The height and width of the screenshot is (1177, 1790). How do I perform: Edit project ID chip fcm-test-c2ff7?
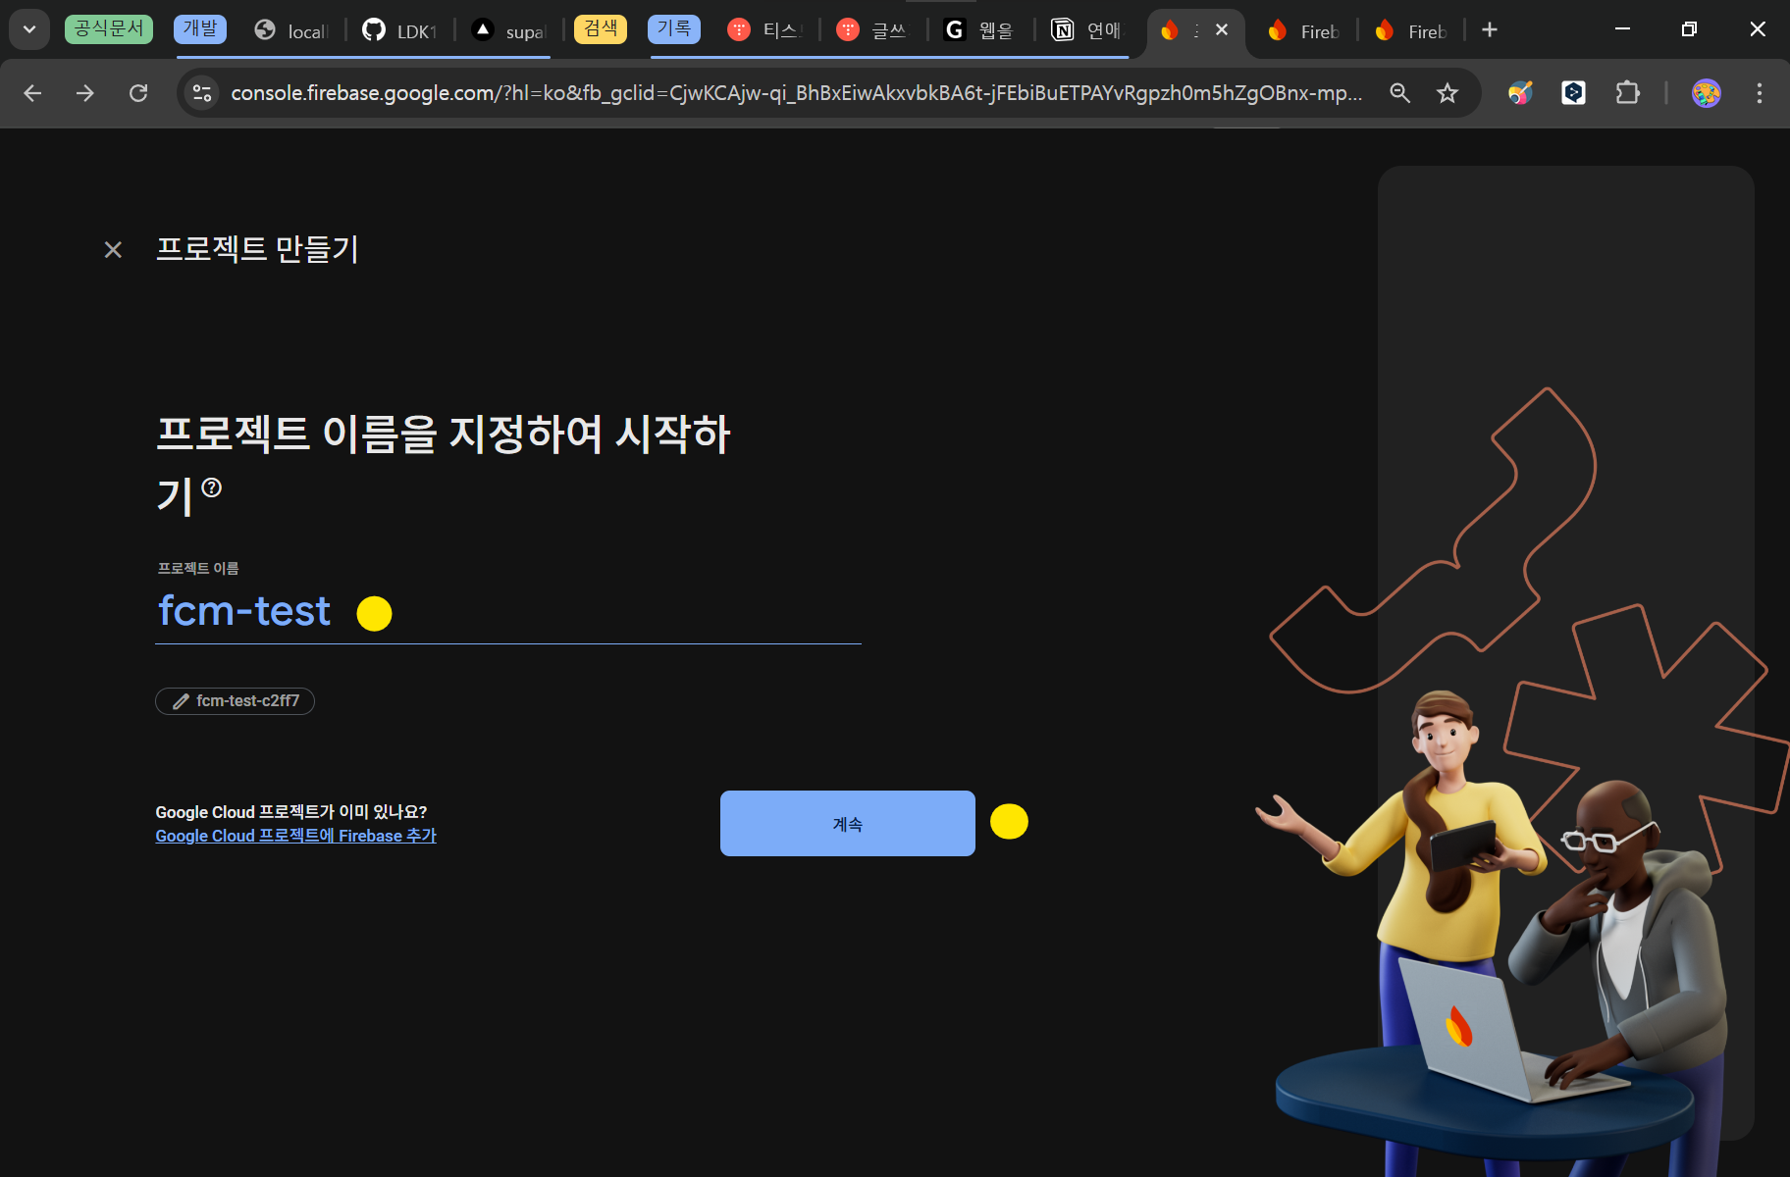click(x=235, y=700)
